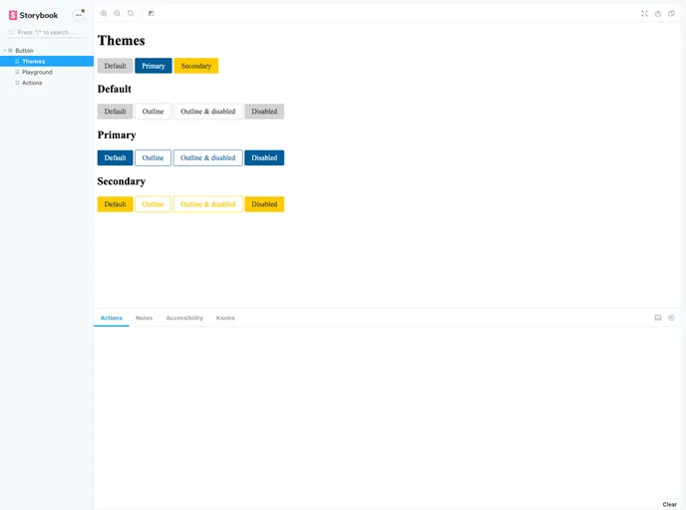The width and height of the screenshot is (686, 510).
Task: Clear the actions log
Action: tap(670, 504)
